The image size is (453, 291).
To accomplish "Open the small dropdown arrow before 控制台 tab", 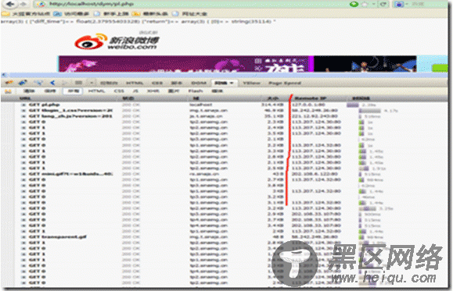I will click(x=92, y=83).
